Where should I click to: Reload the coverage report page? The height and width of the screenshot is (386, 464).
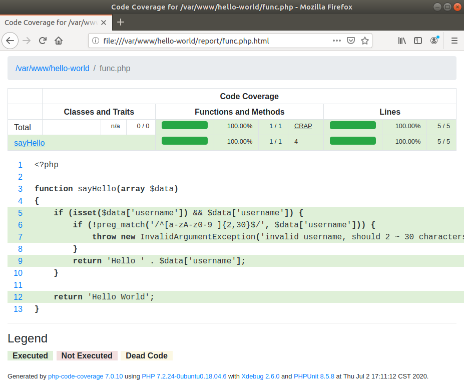(43, 41)
